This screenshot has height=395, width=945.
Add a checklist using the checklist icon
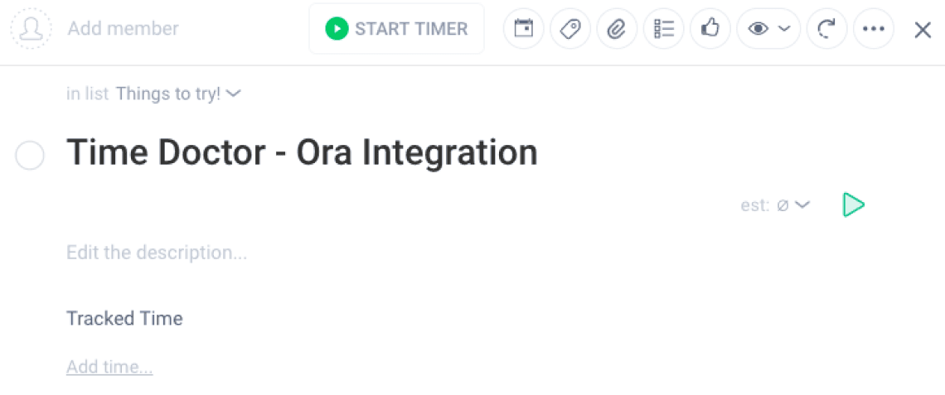pyautogui.click(x=664, y=29)
